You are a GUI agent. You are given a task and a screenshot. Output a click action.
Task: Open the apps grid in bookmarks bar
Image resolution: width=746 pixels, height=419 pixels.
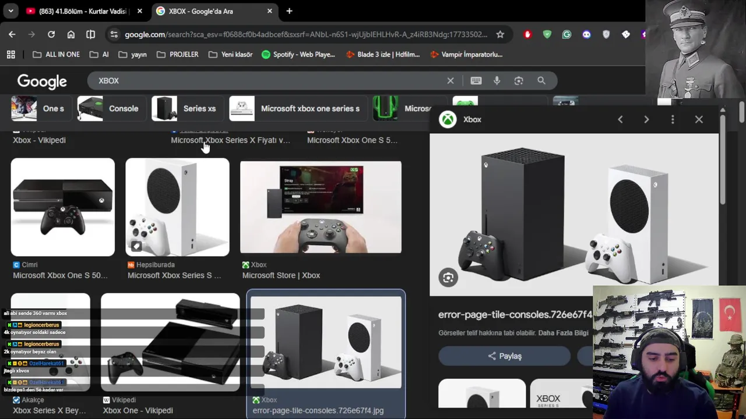(10, 54)
